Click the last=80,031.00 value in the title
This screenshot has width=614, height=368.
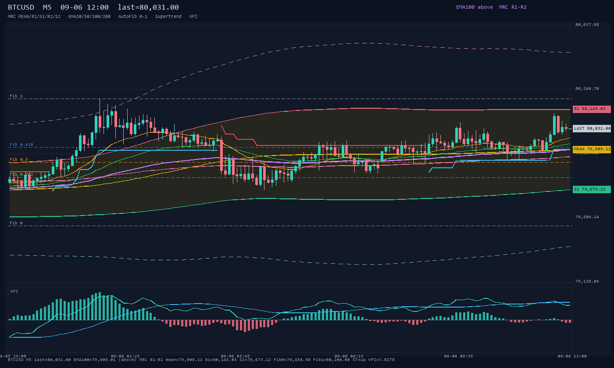click(x=148, y=7)
